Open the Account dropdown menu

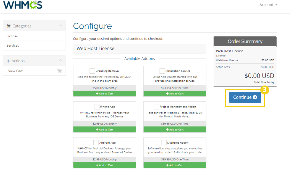point(268,5)
